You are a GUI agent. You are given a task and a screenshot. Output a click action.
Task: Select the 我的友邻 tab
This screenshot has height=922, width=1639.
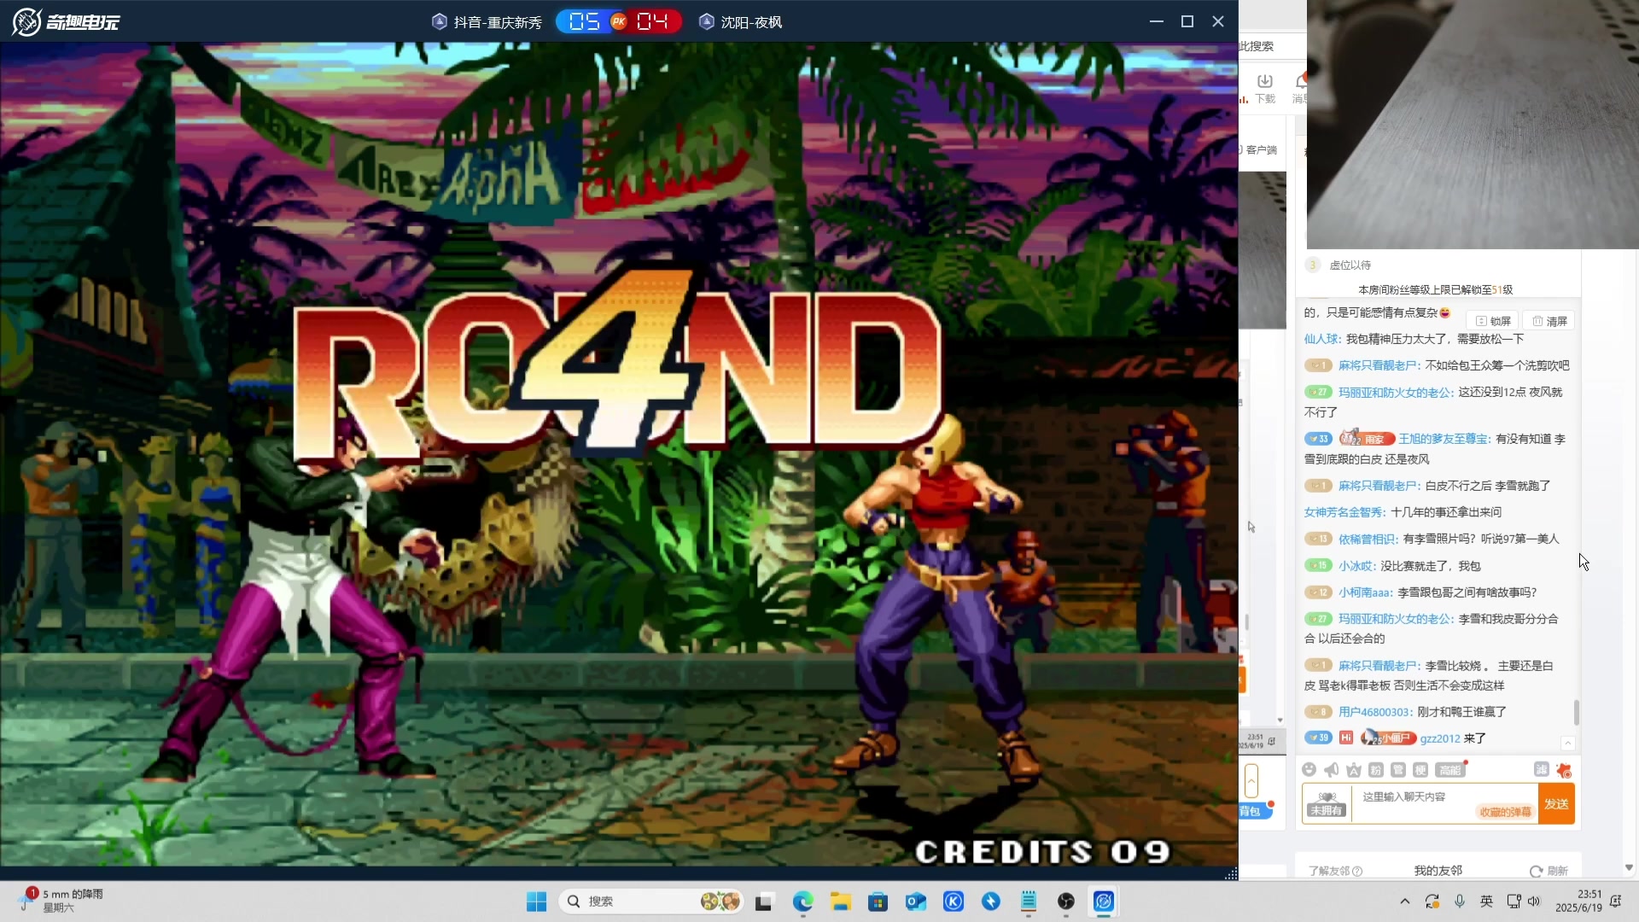point(1438,871)
